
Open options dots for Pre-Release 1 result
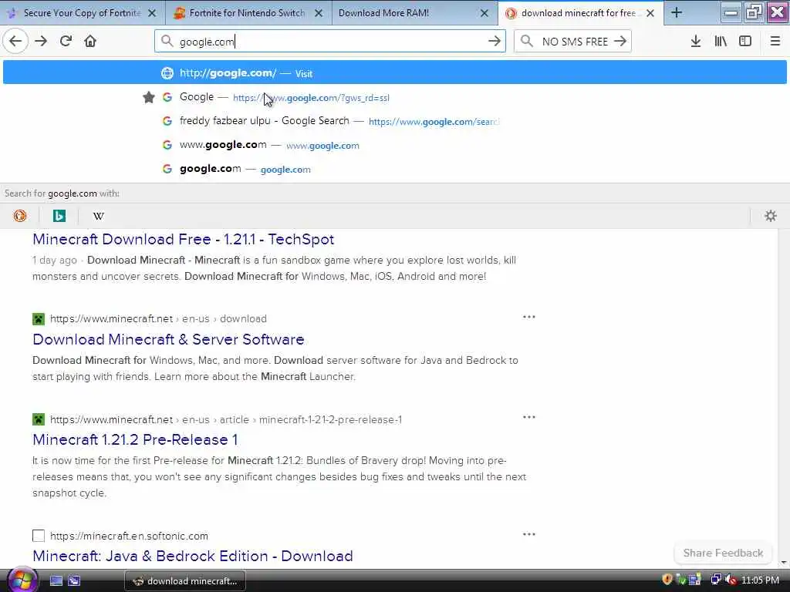529,417
